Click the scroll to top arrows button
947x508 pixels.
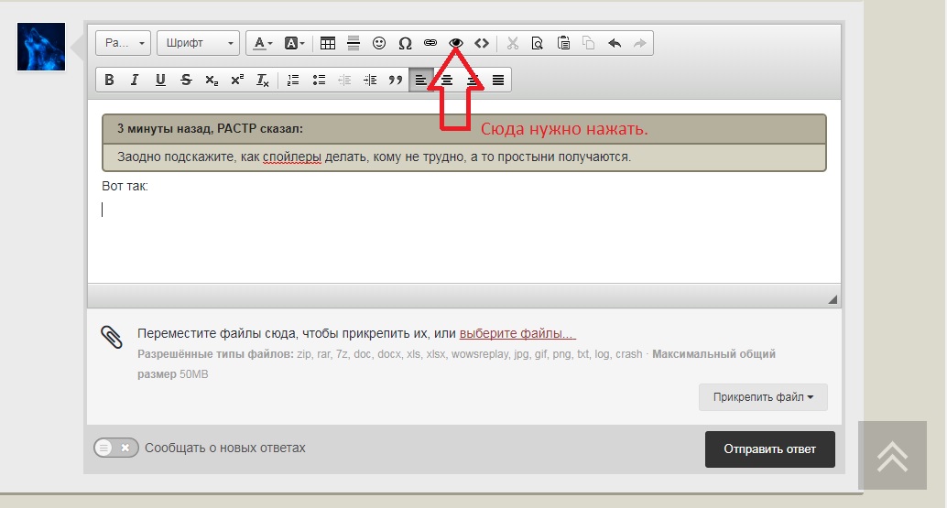point(892,456)
